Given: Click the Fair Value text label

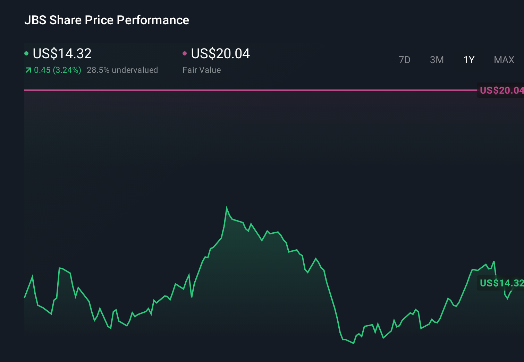Looking at the screenshot, I should pyautogui.click(x=202, y=70).
